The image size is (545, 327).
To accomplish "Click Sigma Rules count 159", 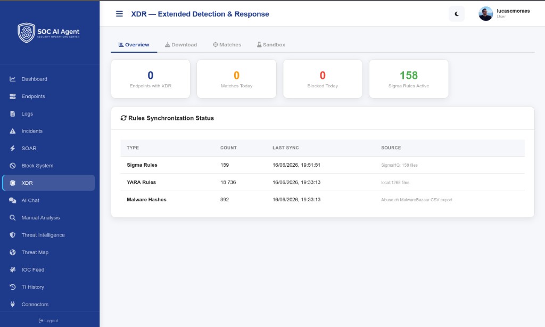I will pyautogui.click(x=225, y=165).
